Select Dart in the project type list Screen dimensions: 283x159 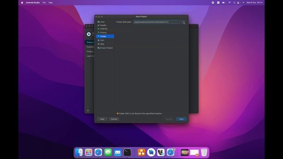click(105, 40)
